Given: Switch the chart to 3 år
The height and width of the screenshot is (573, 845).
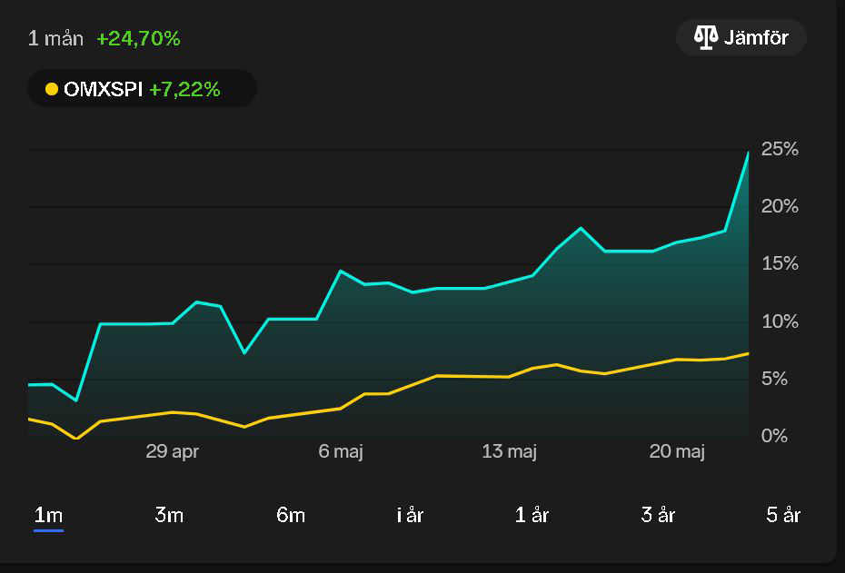Looking at the screenshot, I should pos(658,515).
